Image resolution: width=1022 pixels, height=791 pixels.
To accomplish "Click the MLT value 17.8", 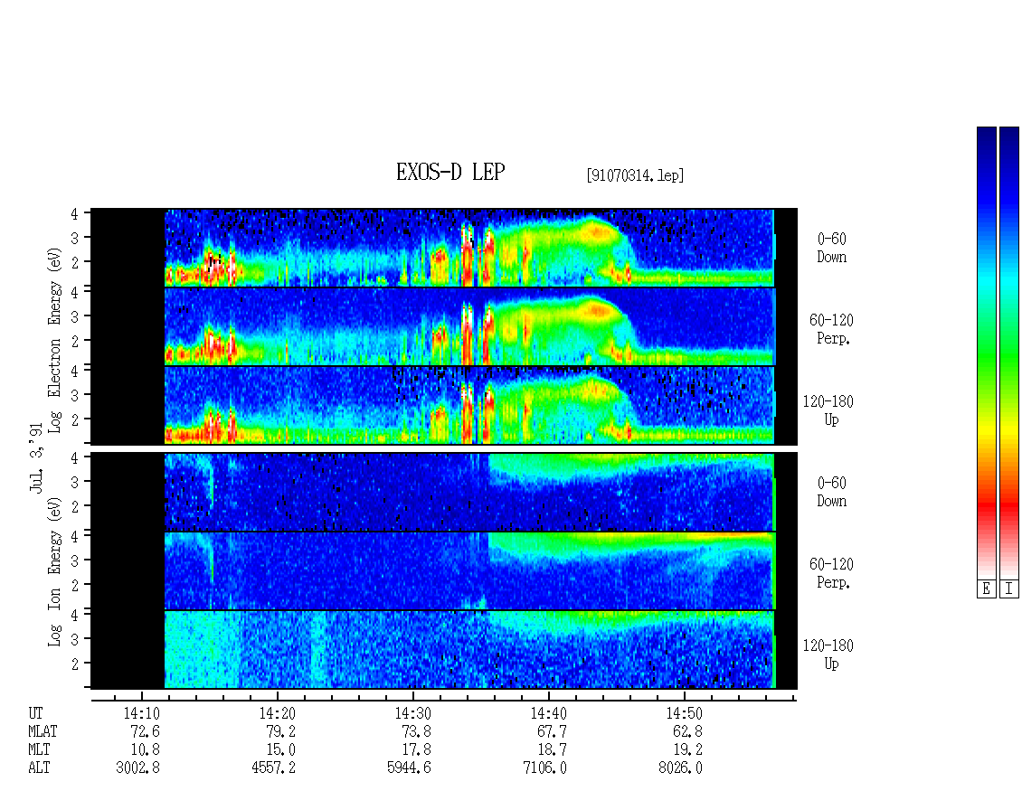I will pos(416,750).
